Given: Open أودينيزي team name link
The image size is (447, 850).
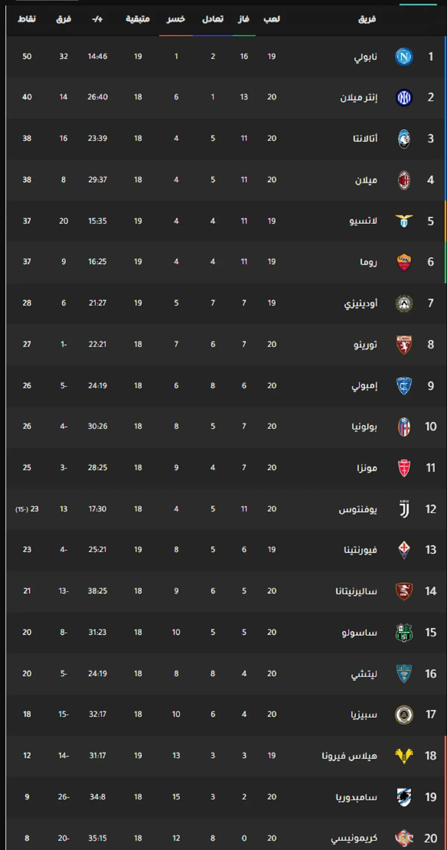Looking at the screenshot, I should (361, 303).
